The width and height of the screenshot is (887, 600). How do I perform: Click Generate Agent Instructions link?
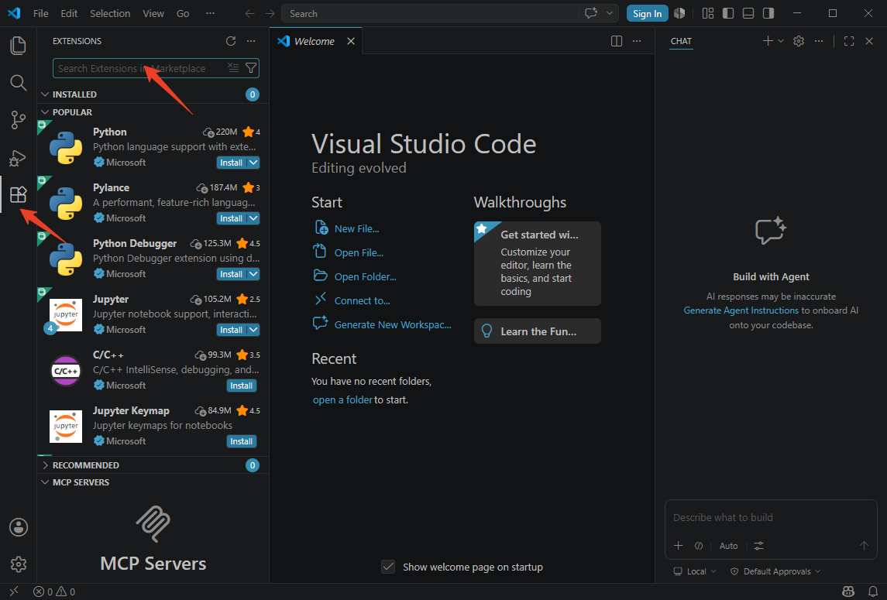(x=741, y=310)
